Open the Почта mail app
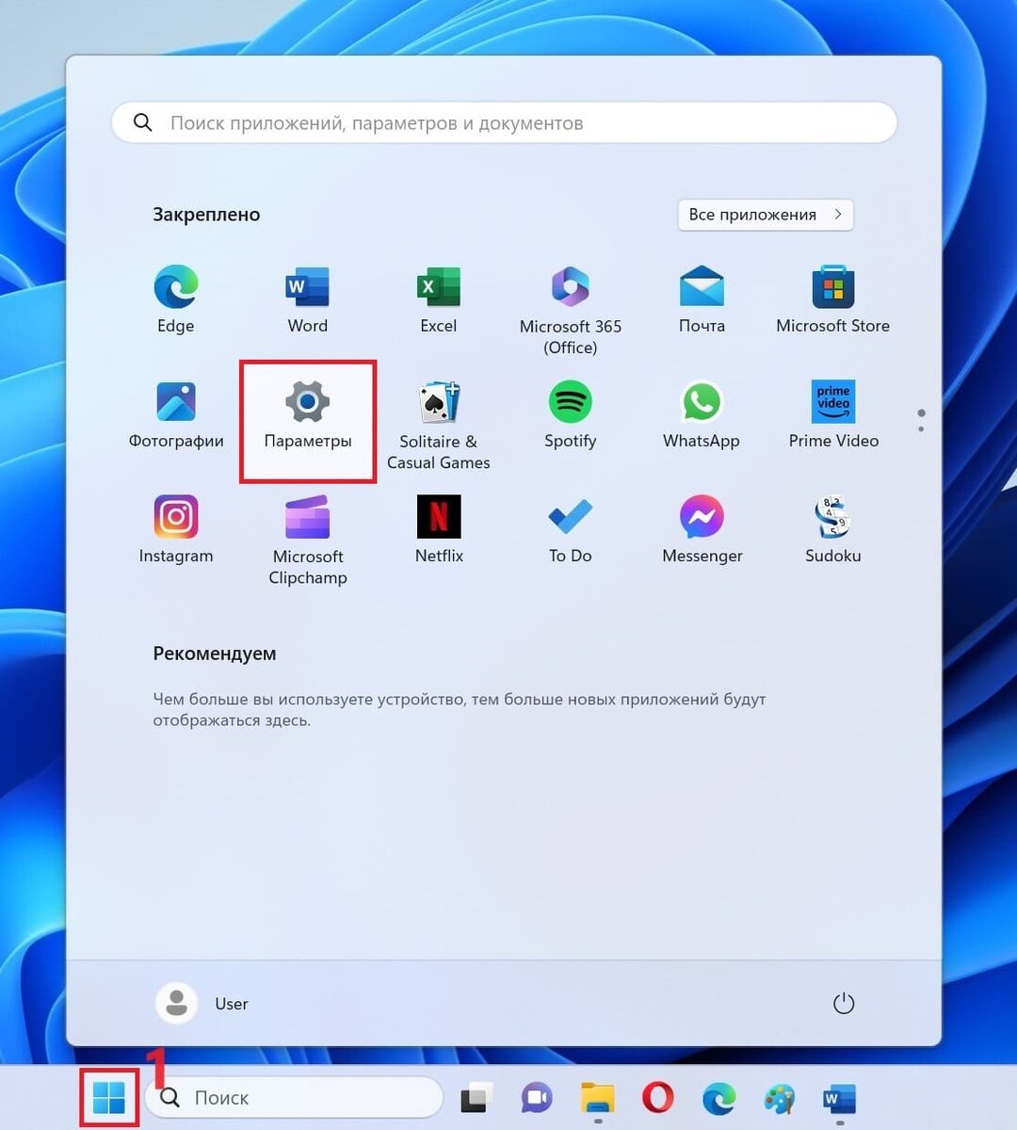Image resolution: width=1017 pixels, height=1130 pixels. 702,300
